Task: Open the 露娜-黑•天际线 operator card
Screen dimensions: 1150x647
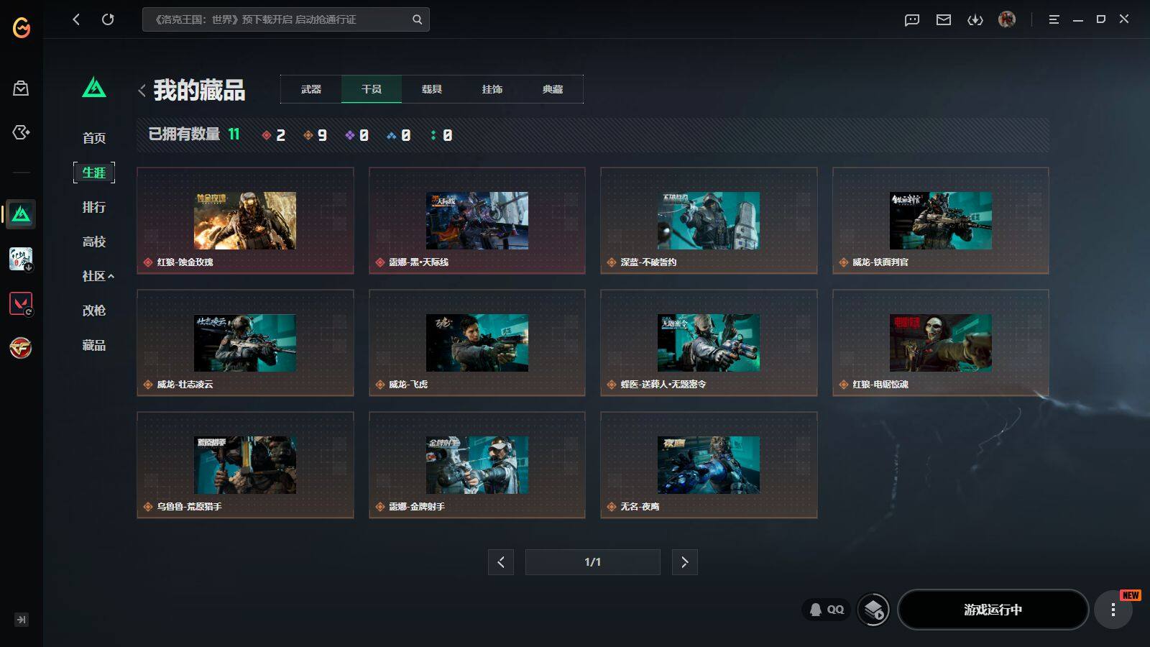Action: click(477, 221)
